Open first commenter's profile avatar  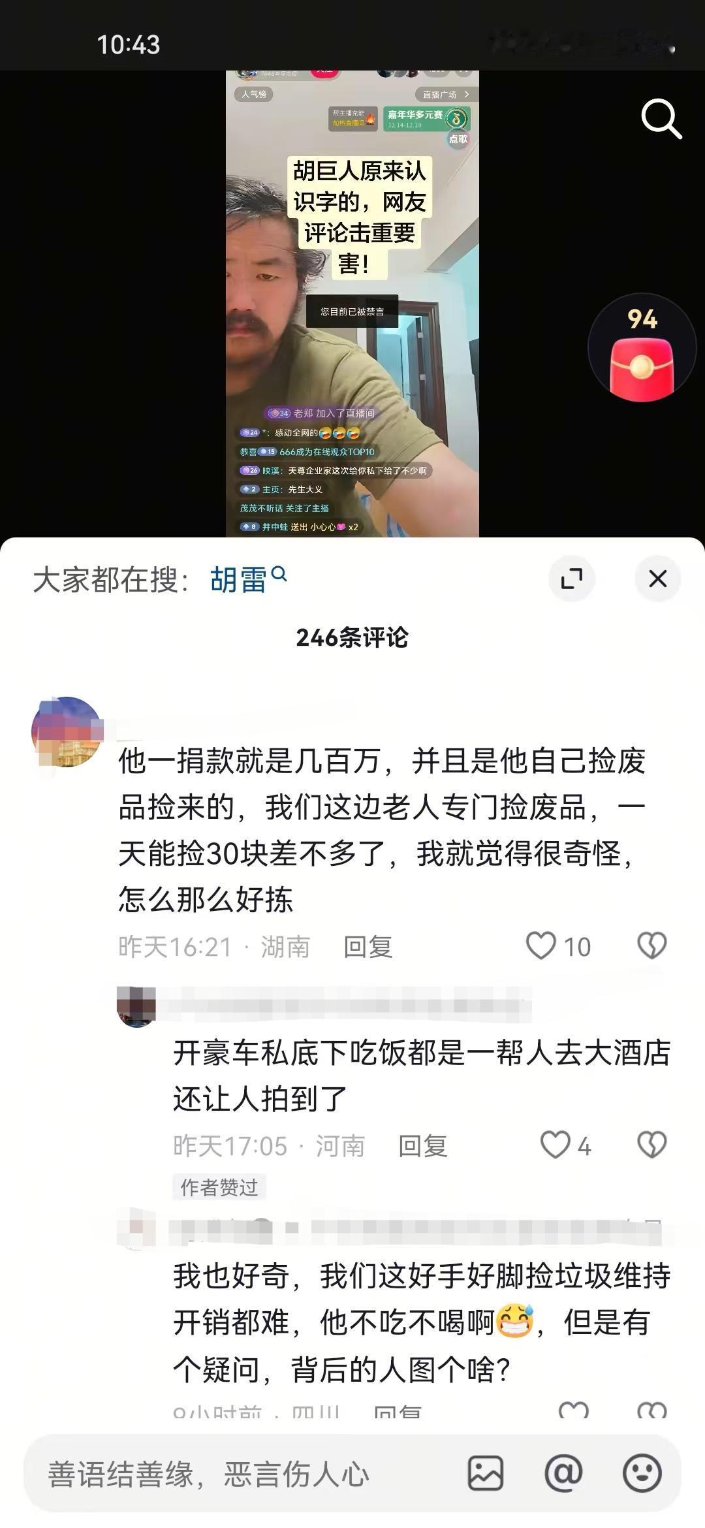click(x=67, y=731)
